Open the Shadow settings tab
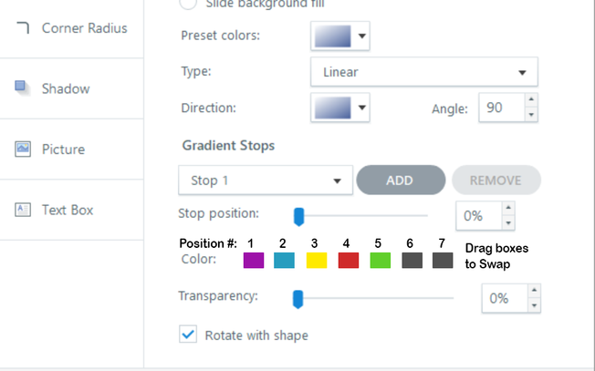 [x=66, y=88]
